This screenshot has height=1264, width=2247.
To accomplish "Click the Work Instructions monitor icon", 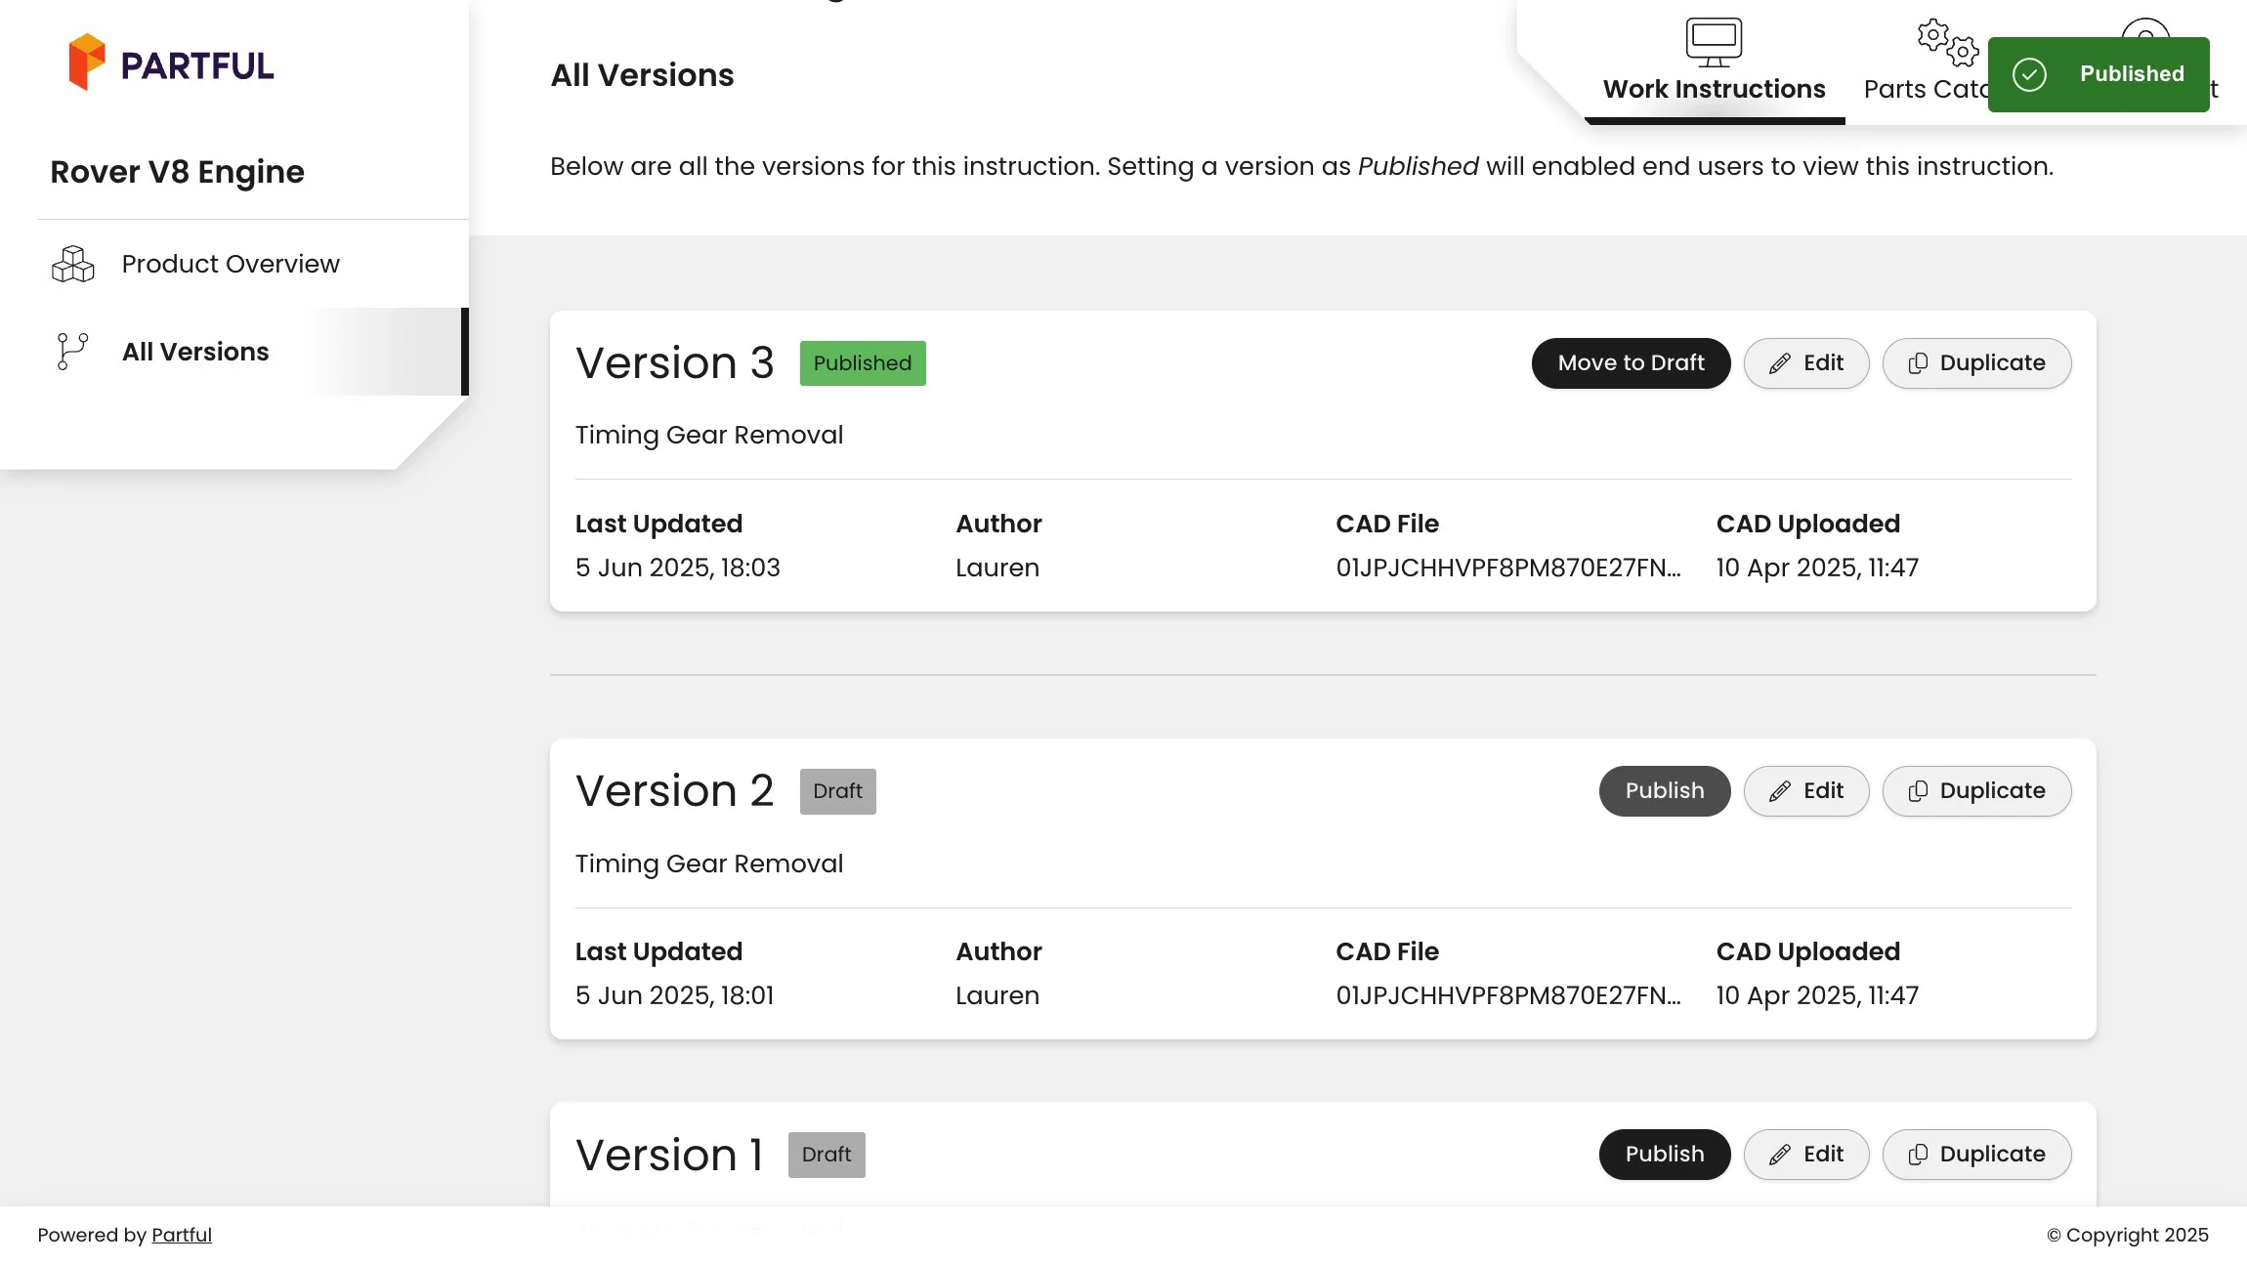I will (x=1714, y=42).
